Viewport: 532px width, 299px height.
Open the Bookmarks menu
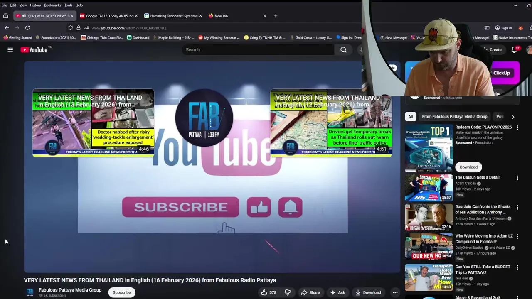point(52,5)
